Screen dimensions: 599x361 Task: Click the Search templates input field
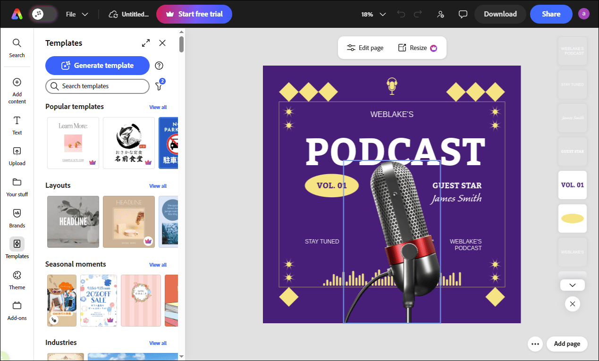(97, 86)
